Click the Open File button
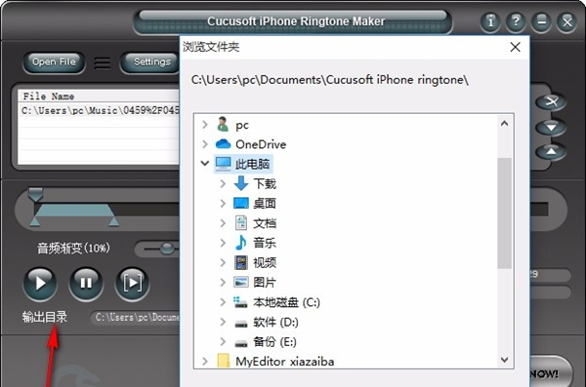 (x=54, y=62)
